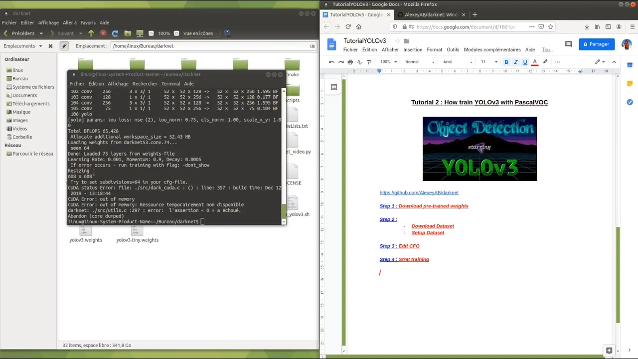Redo in Google Docs toolbar
Viewport: 638px width, 359px height.
coord(341,62)
